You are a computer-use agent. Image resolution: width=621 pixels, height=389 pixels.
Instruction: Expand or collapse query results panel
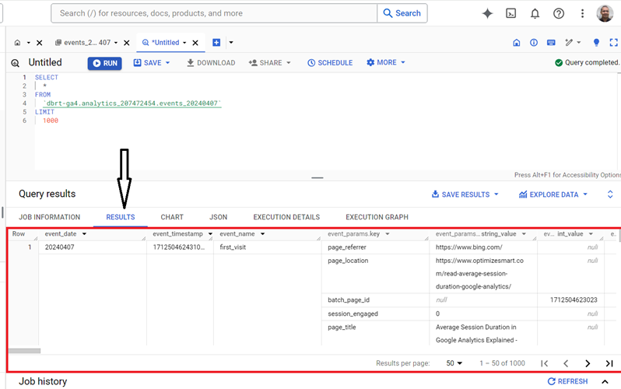(x=610, y=194)
